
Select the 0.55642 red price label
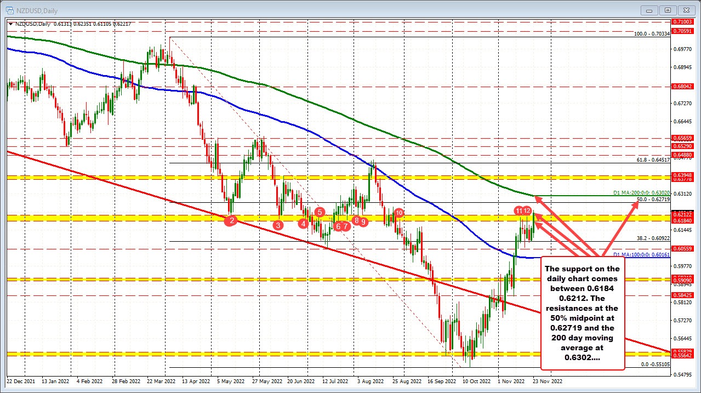click(682, 356)
